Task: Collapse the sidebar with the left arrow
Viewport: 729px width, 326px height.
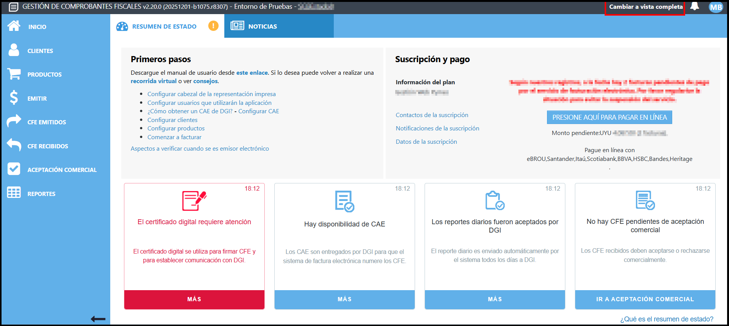Action: pyautogui.click(x=98, y=319)
